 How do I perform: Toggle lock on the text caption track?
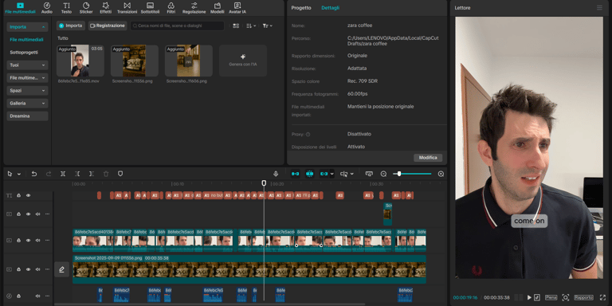18,195
